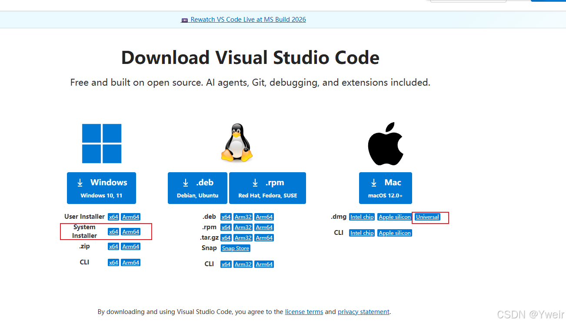Choose Arm32 in the Linux .rpm row

(x=243, y=227)
